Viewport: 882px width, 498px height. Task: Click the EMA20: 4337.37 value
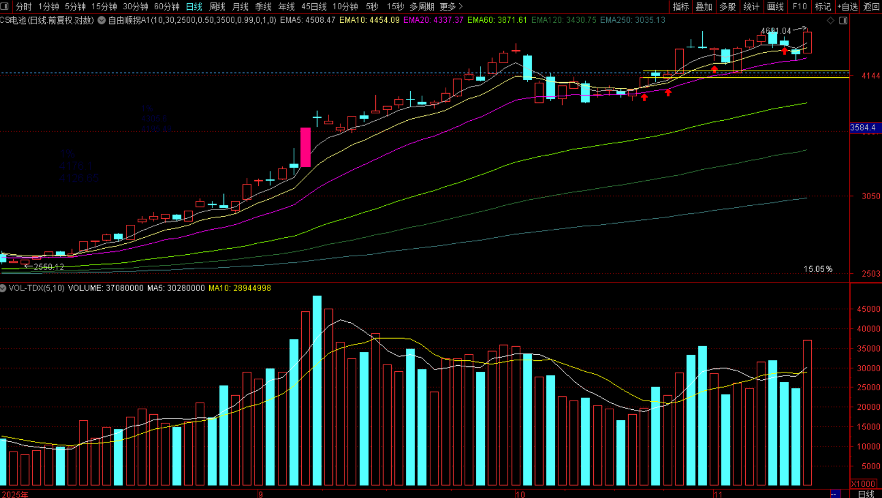pyautogui.click(x=433, y=20)
